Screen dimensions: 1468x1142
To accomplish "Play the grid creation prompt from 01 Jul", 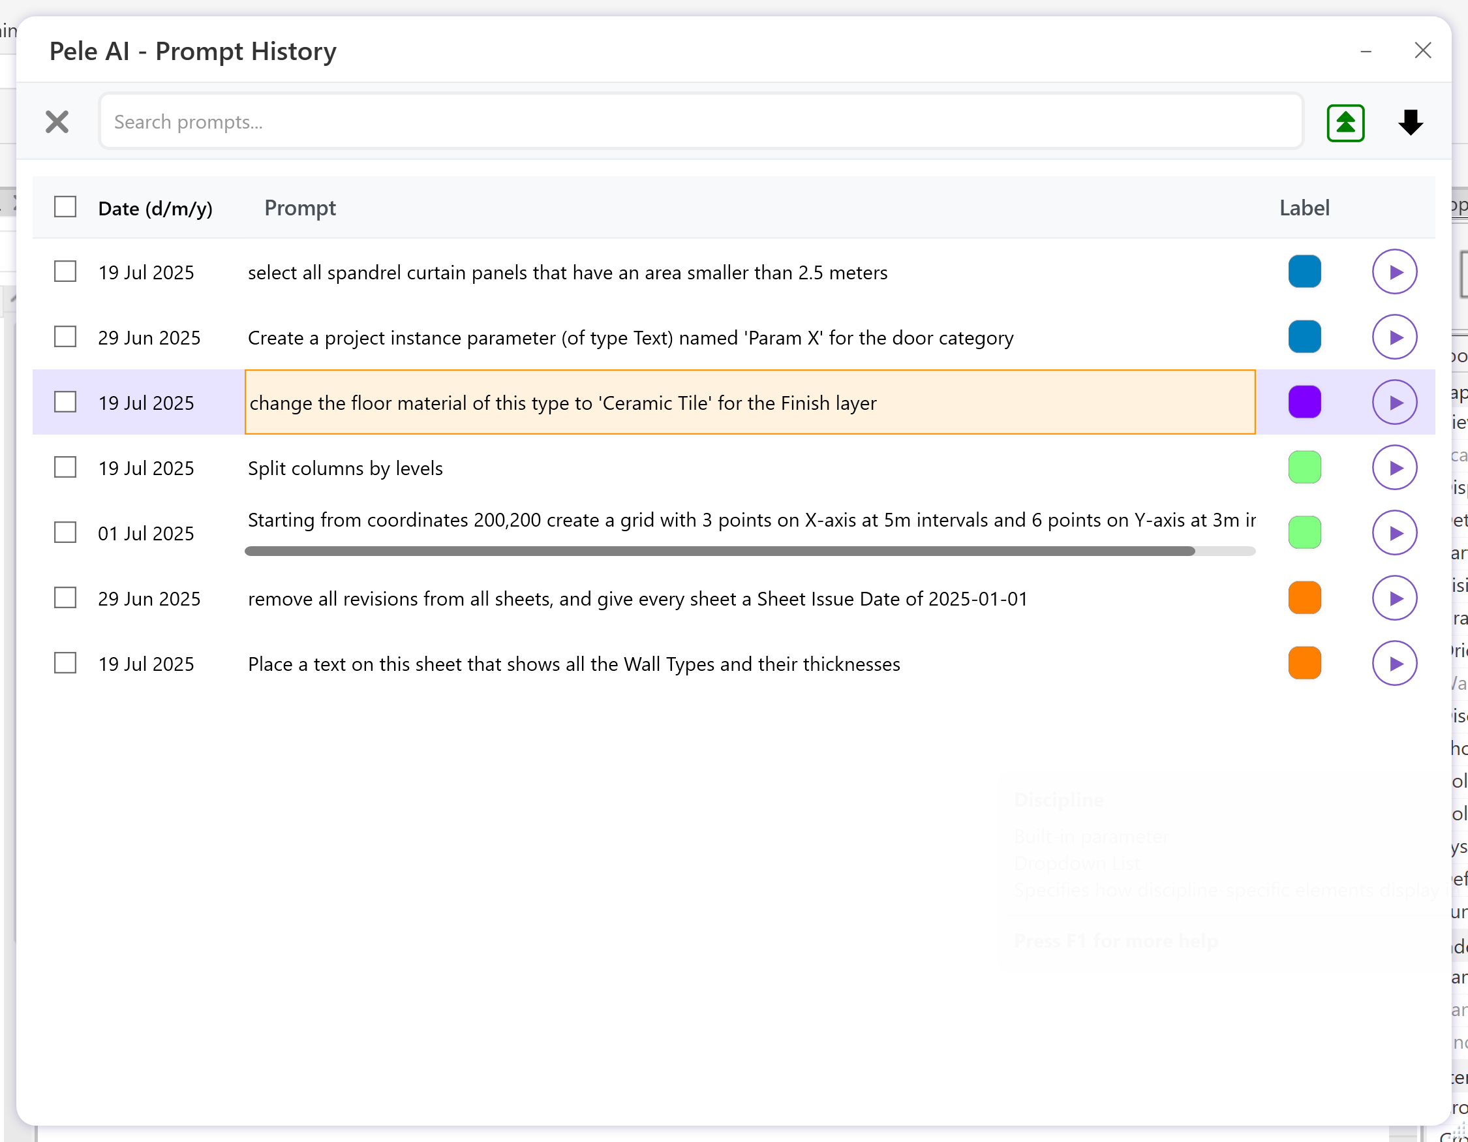I will [1394, 533].
